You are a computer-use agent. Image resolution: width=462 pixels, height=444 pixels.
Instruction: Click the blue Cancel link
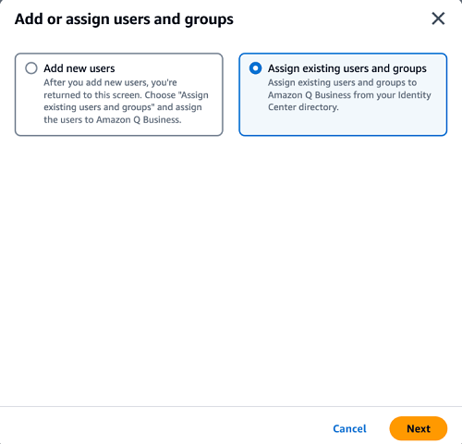coord(349,428)
